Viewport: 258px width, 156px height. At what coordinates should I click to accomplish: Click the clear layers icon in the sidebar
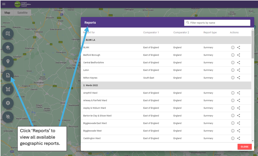click(8, 117)
